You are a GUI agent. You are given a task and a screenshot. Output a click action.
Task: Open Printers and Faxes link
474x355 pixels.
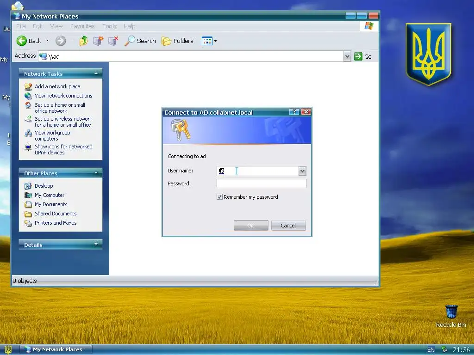coord(56,223)
